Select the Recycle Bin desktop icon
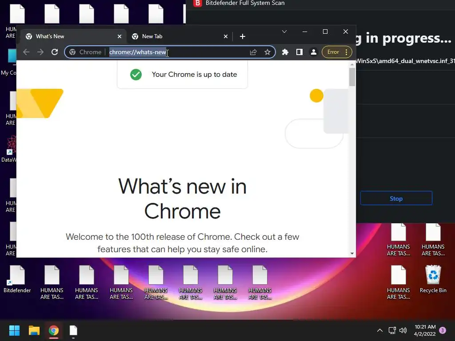The image size is (455, 341). tap(433, 279)
